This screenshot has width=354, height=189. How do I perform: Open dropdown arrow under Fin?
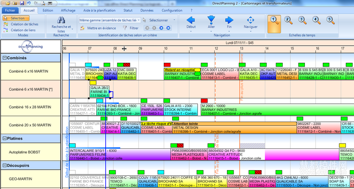[x=229, y=31]
